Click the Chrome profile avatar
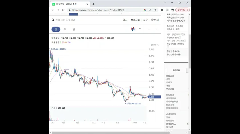Screen dimensions: 240x134 tap(173, 10)
